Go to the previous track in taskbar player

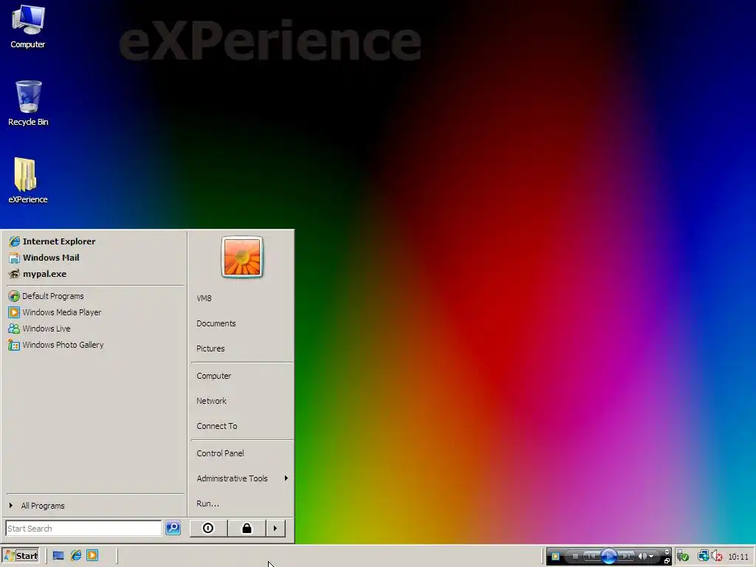[x=591, y=557]
